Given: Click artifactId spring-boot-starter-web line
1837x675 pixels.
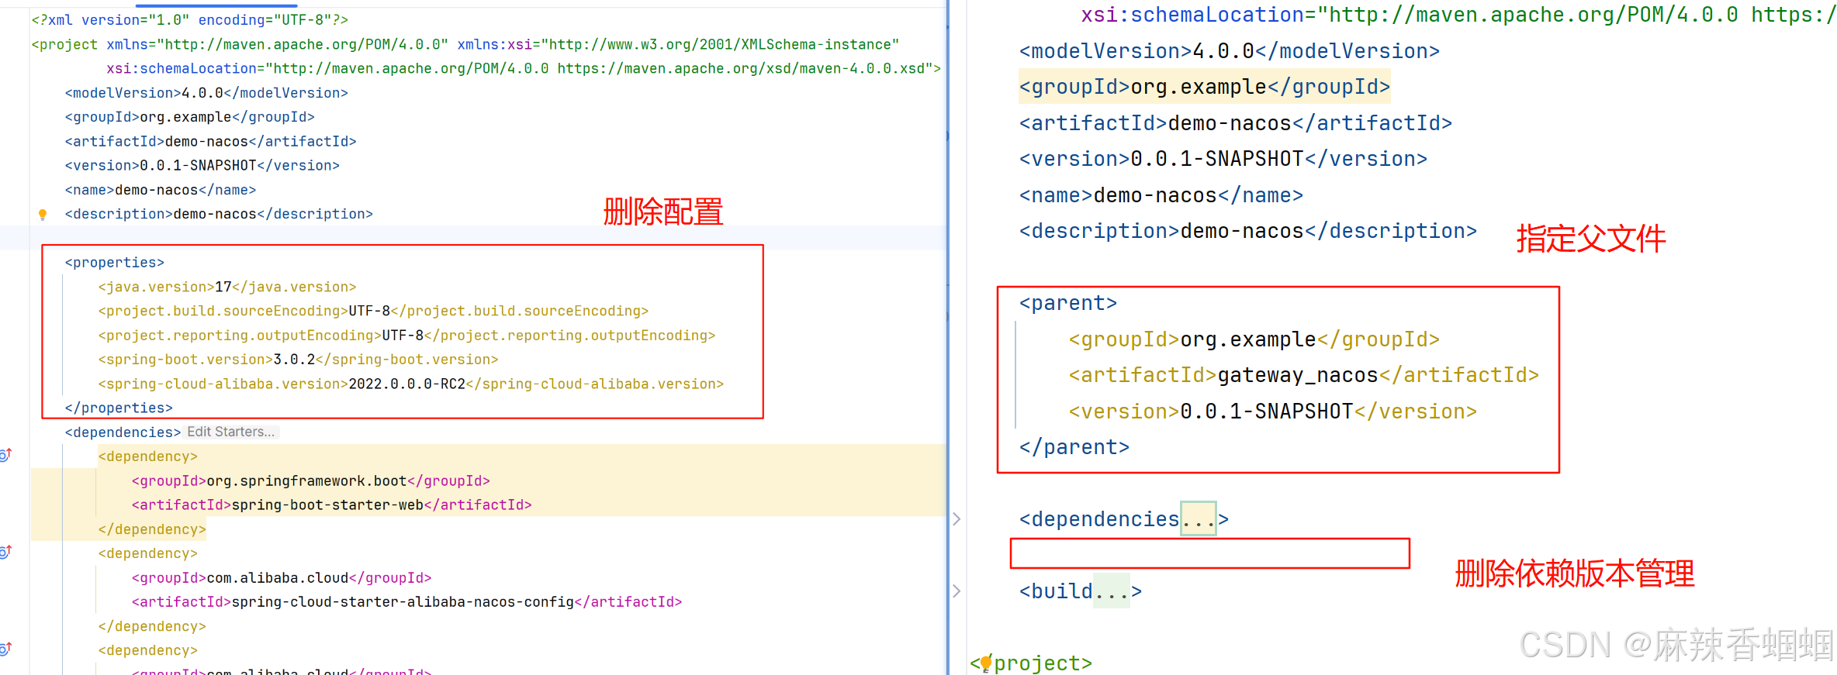Looking at the screenshot, I should pyautogui.click(x=332, y=505).
